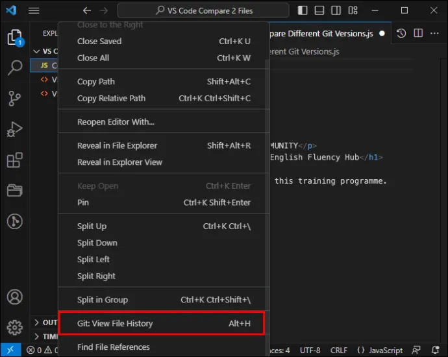Click the code line 'this training programme.'
The image size is (448, 357).
pos(330,181)
